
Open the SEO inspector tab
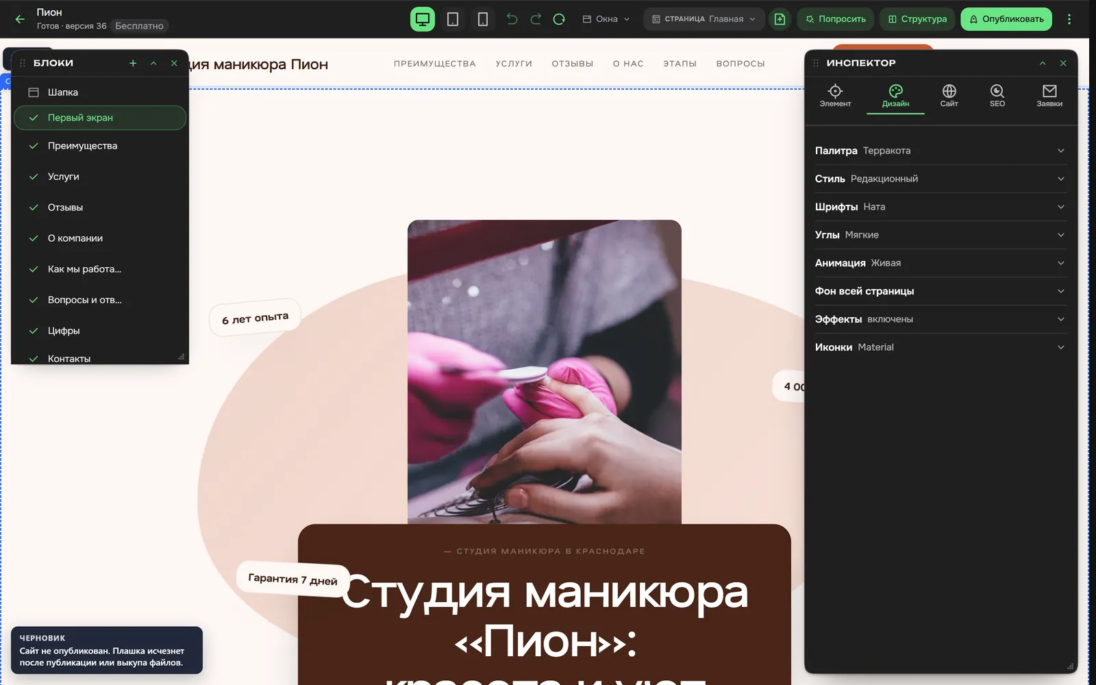pos(997,96)
